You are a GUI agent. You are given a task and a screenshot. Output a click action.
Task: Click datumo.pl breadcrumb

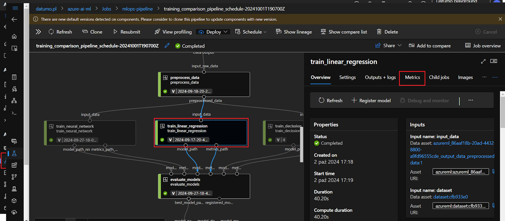tap(46, 9)
